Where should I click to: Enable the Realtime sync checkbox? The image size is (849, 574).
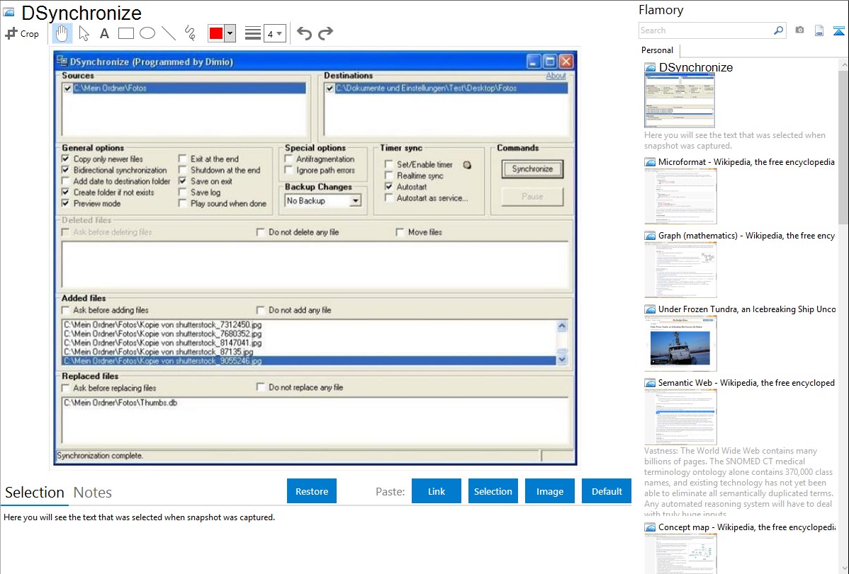389,176
